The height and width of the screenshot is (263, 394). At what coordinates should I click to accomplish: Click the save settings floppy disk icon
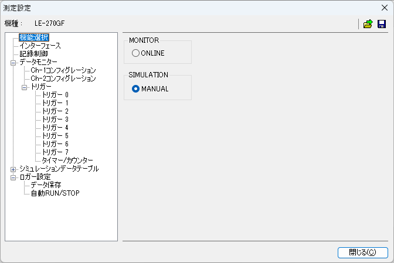pyautogui.click(x=382, y=24)
